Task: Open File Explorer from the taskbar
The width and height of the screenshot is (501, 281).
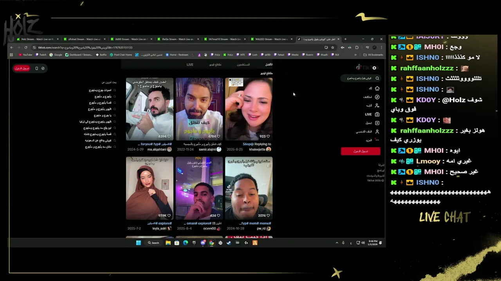Action: 168,243
